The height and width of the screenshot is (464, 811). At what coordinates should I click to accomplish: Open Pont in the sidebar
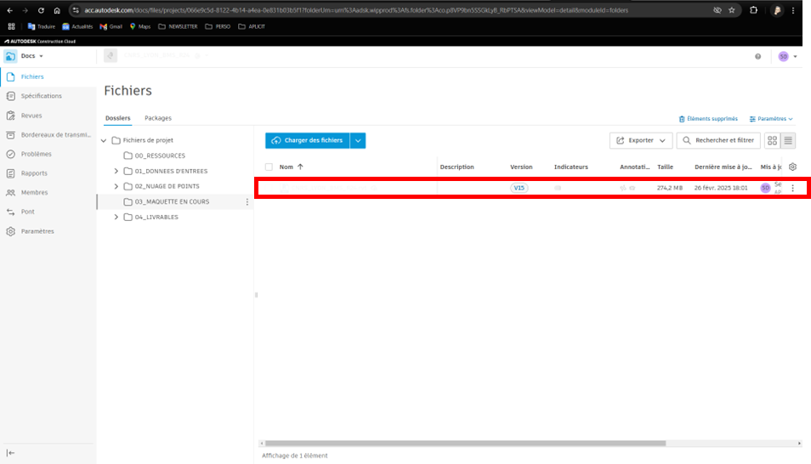coord(27,212)
